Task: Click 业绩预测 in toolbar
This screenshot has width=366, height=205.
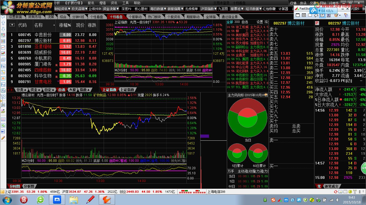Action: click(x=95, y=9)
